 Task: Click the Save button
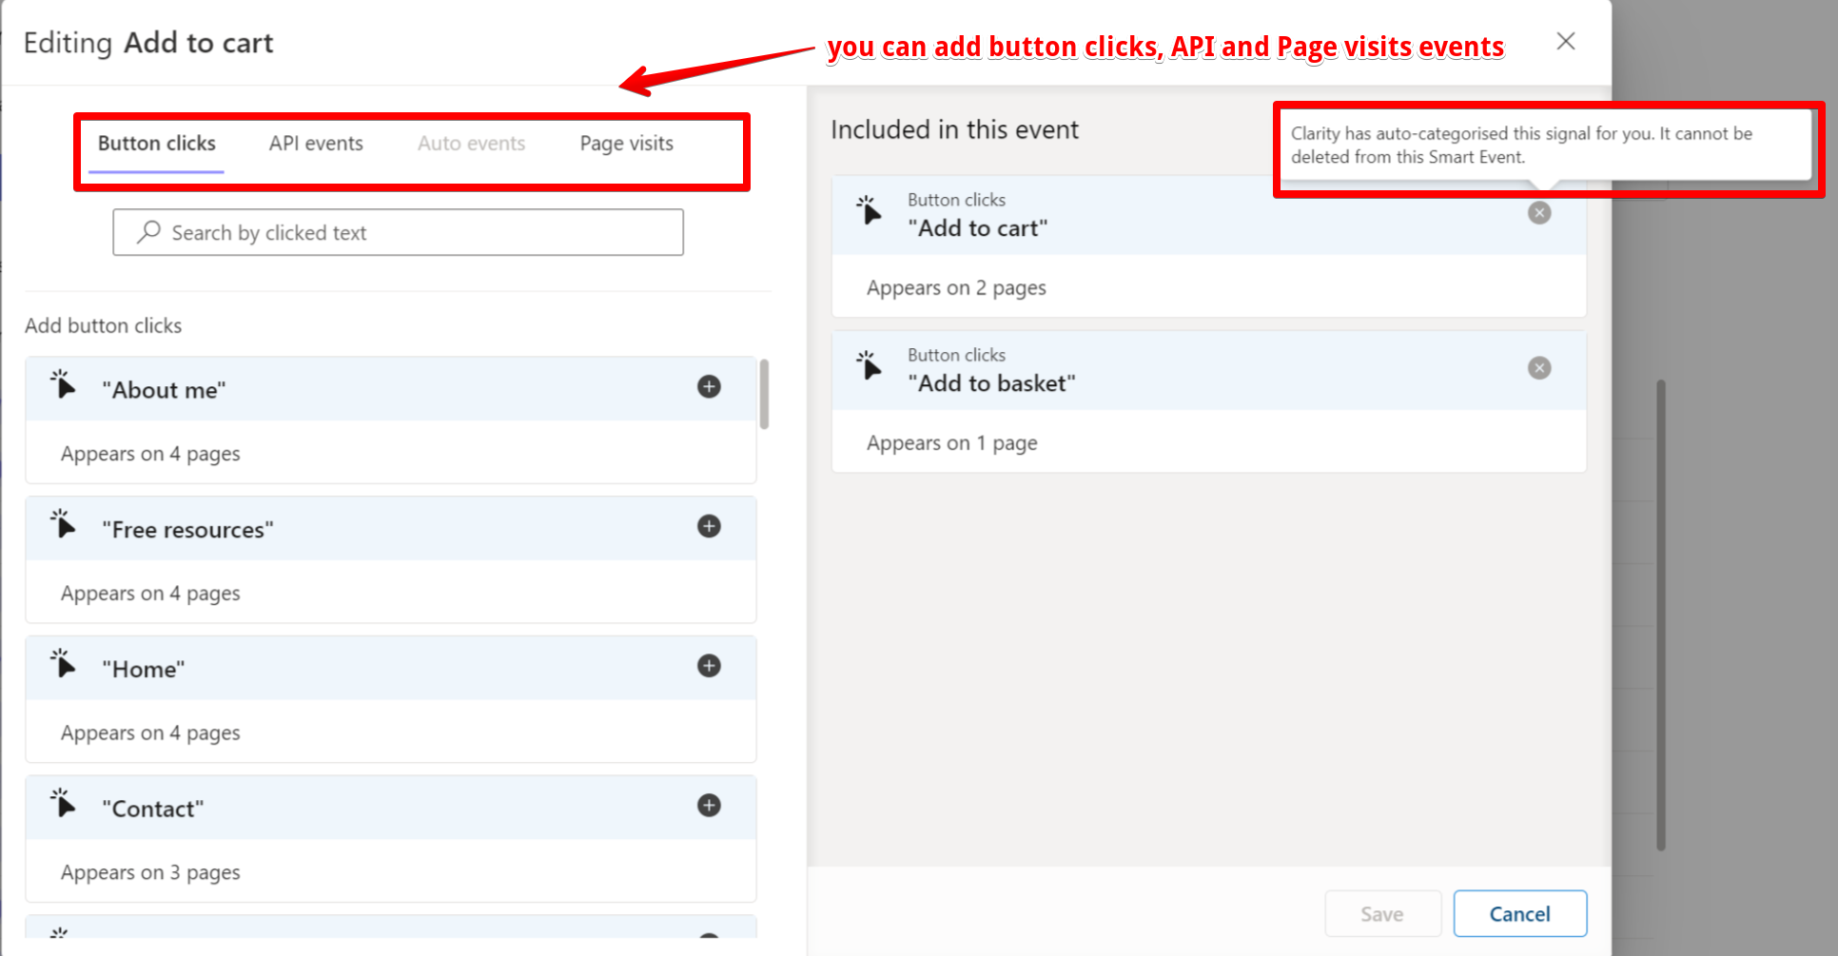click(x=1383, y=913)
